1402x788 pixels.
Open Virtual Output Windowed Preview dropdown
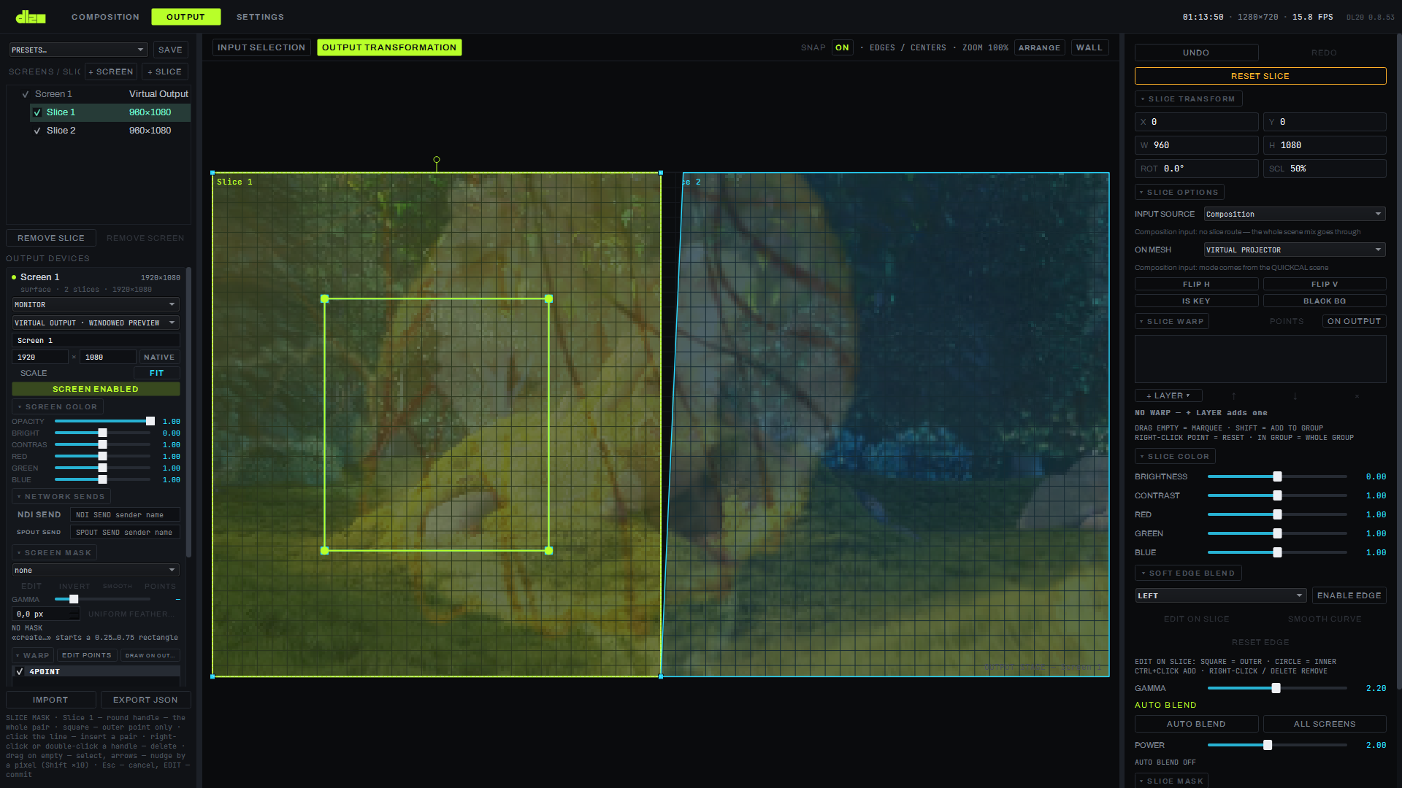[x=96, y=322]
